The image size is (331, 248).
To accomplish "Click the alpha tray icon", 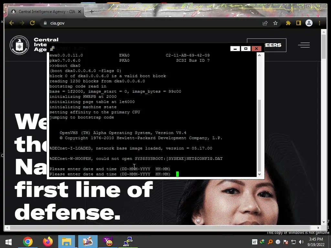I will coord(255,242).
